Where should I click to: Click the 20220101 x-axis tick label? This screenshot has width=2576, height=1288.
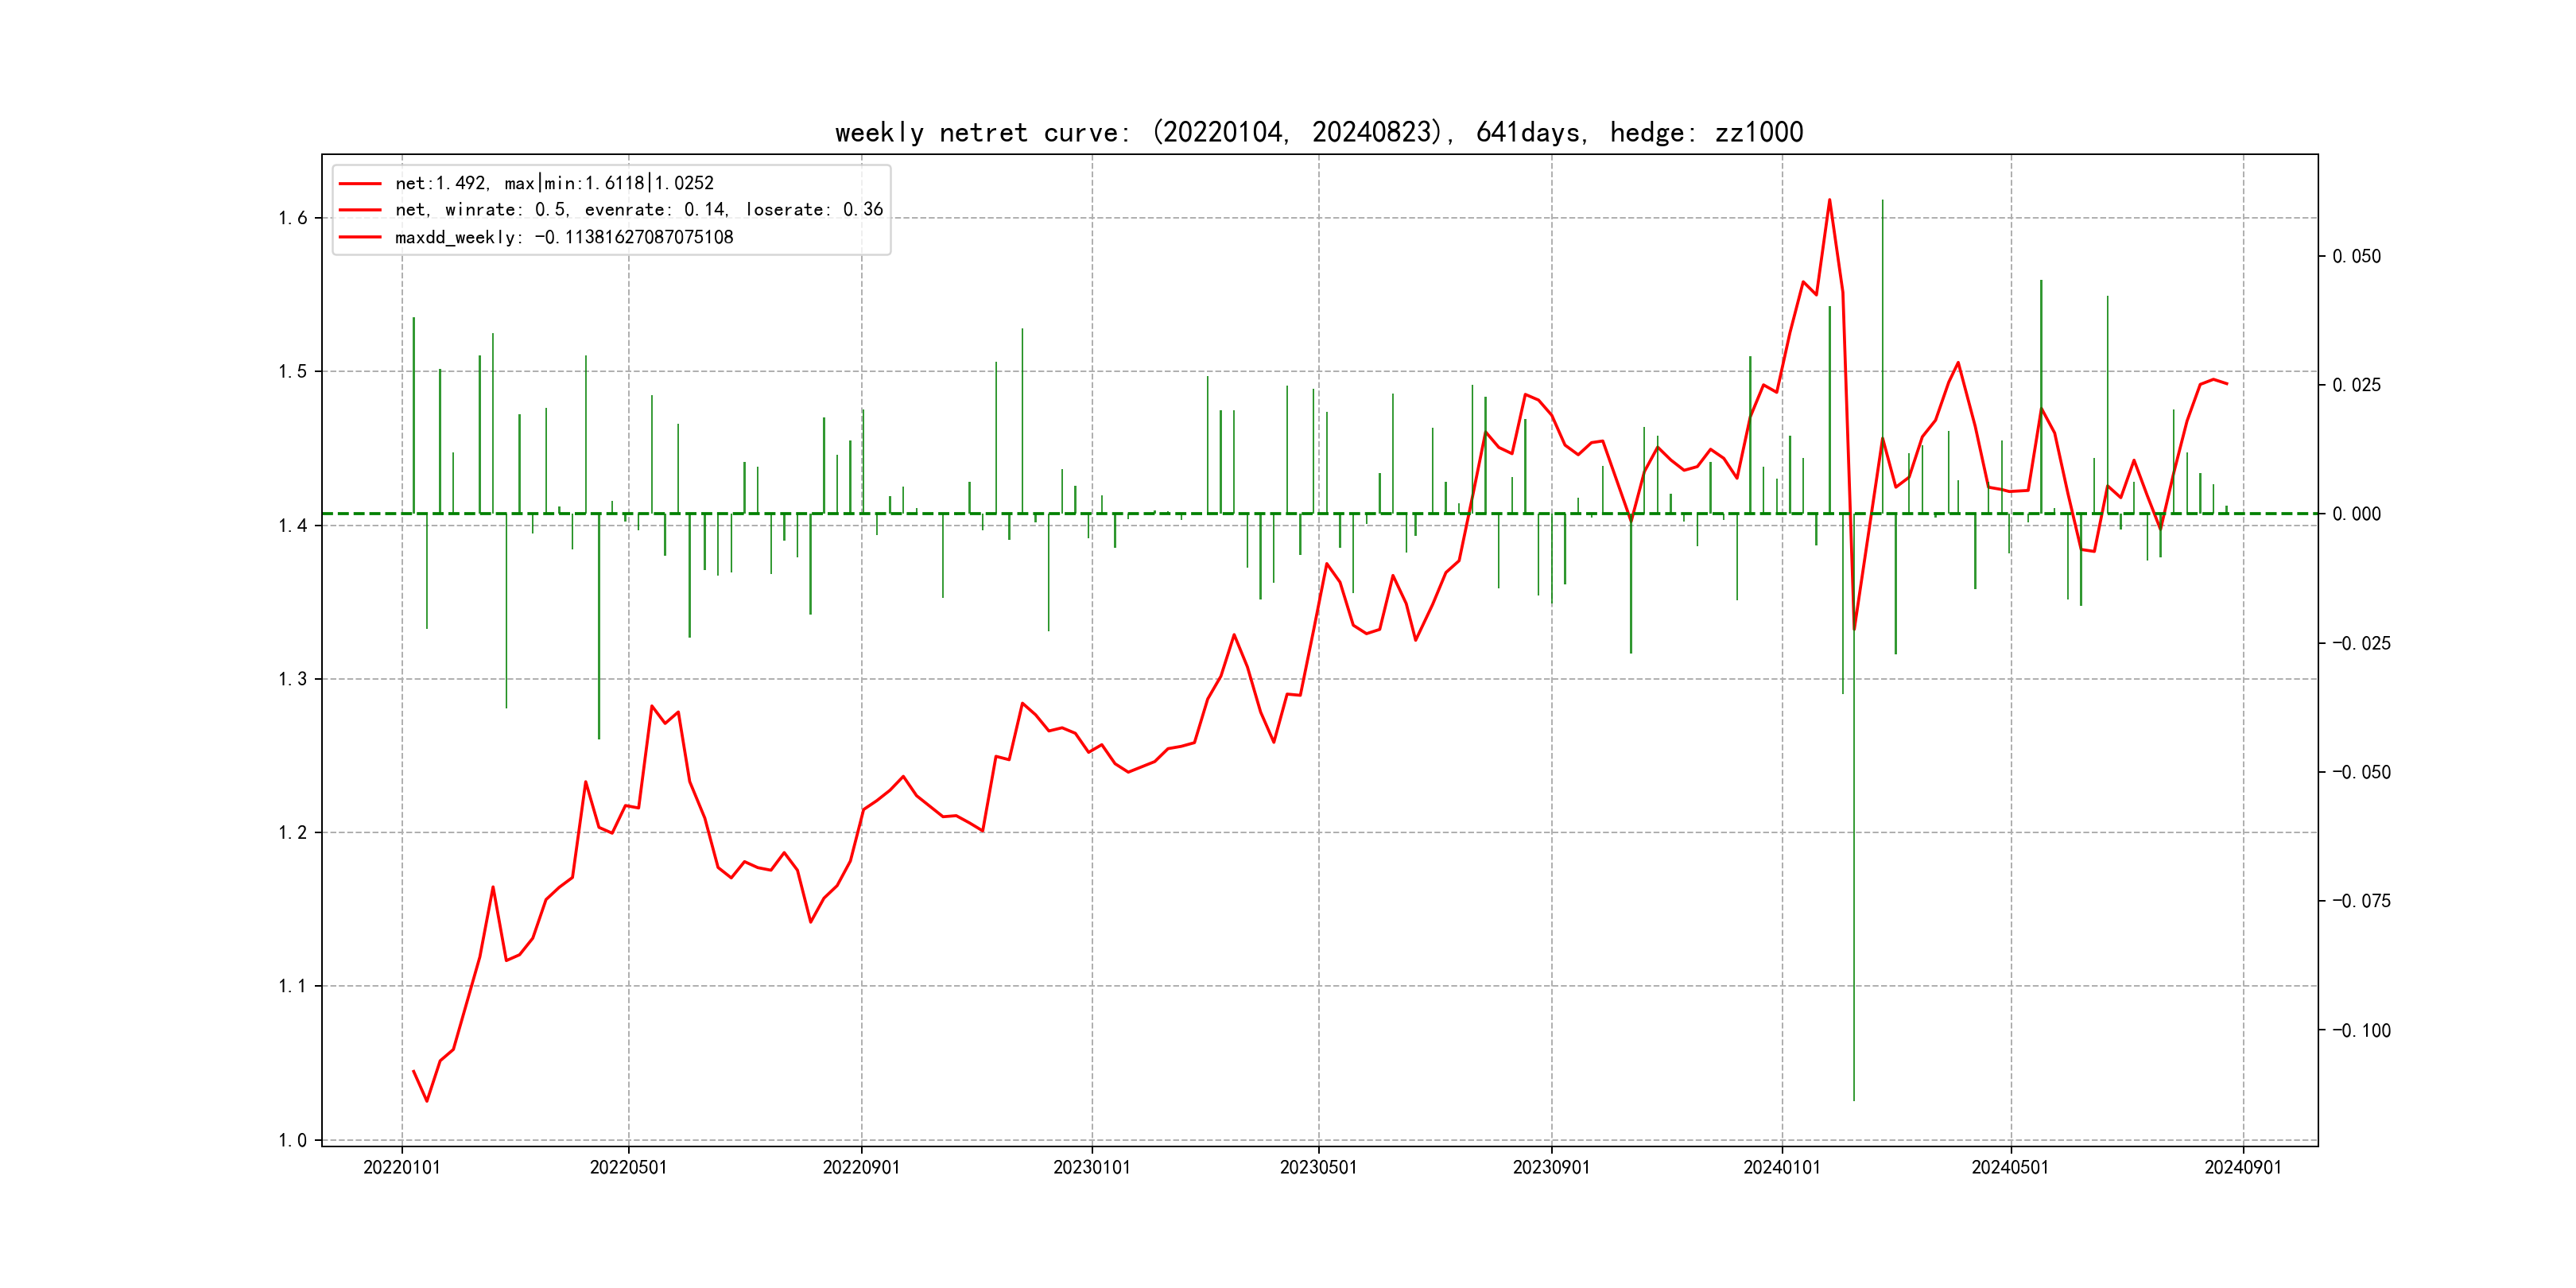(401, 1167)
